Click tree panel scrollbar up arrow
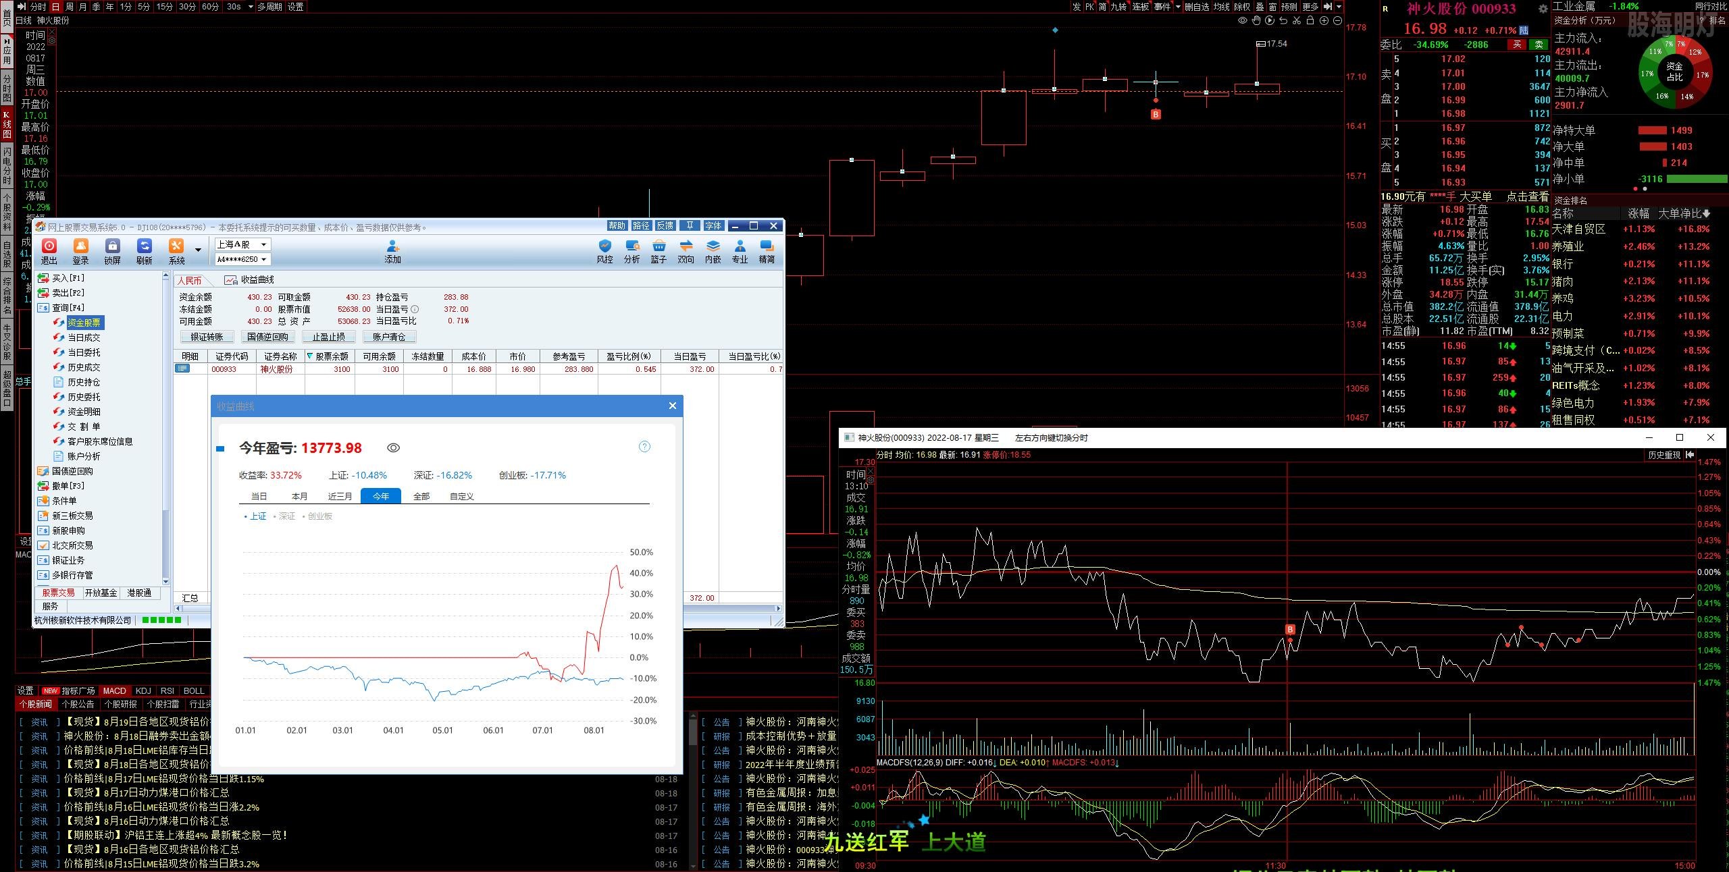The width and height of the screenshot is (1729, 872). (165, 277)
